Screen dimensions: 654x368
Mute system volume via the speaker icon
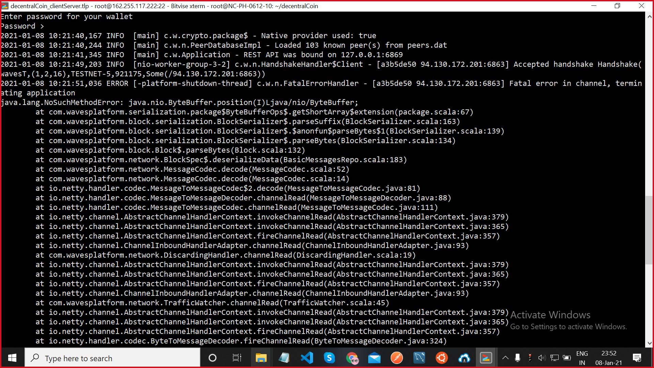coord(542,358)
